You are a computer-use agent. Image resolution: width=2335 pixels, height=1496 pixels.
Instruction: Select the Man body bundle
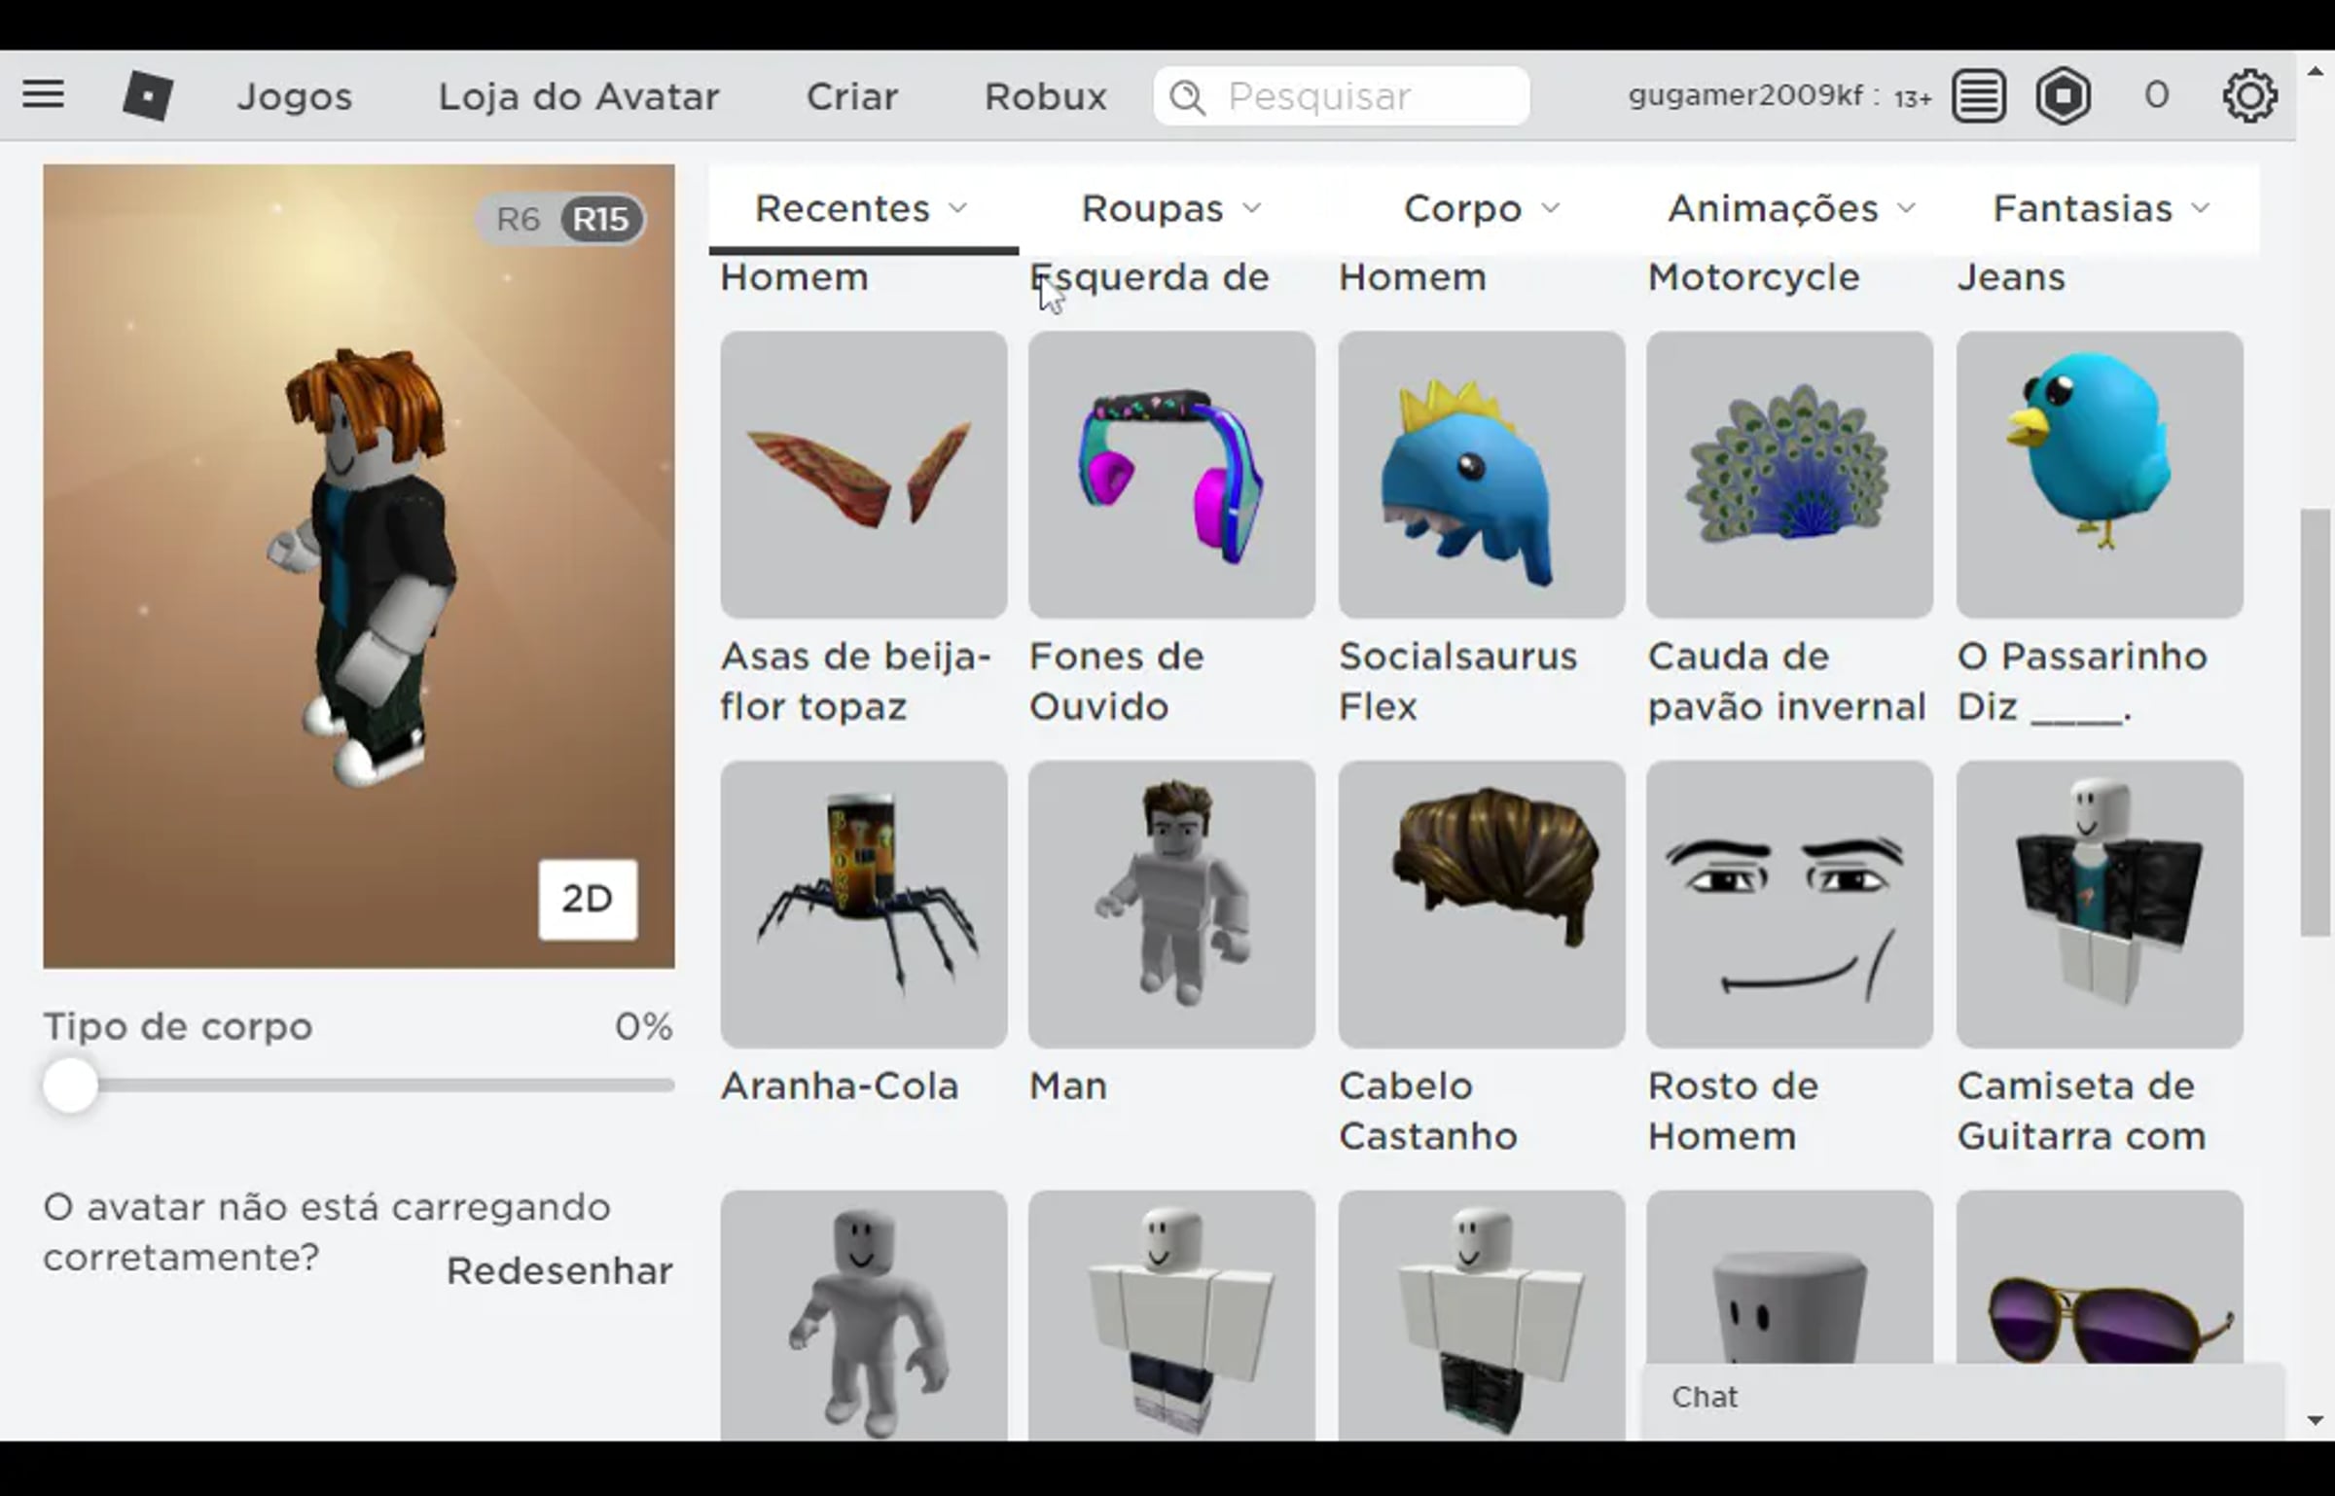tap(1171, 905)
